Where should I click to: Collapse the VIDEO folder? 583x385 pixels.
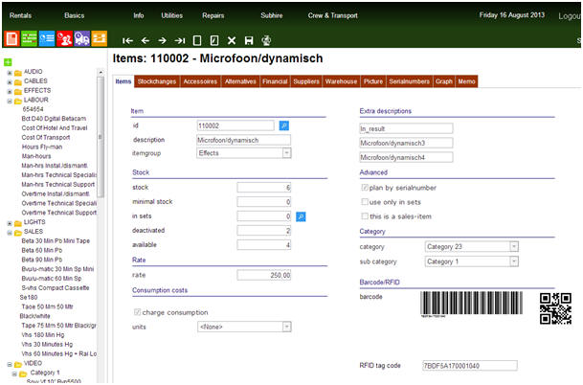tap(10, 364)
